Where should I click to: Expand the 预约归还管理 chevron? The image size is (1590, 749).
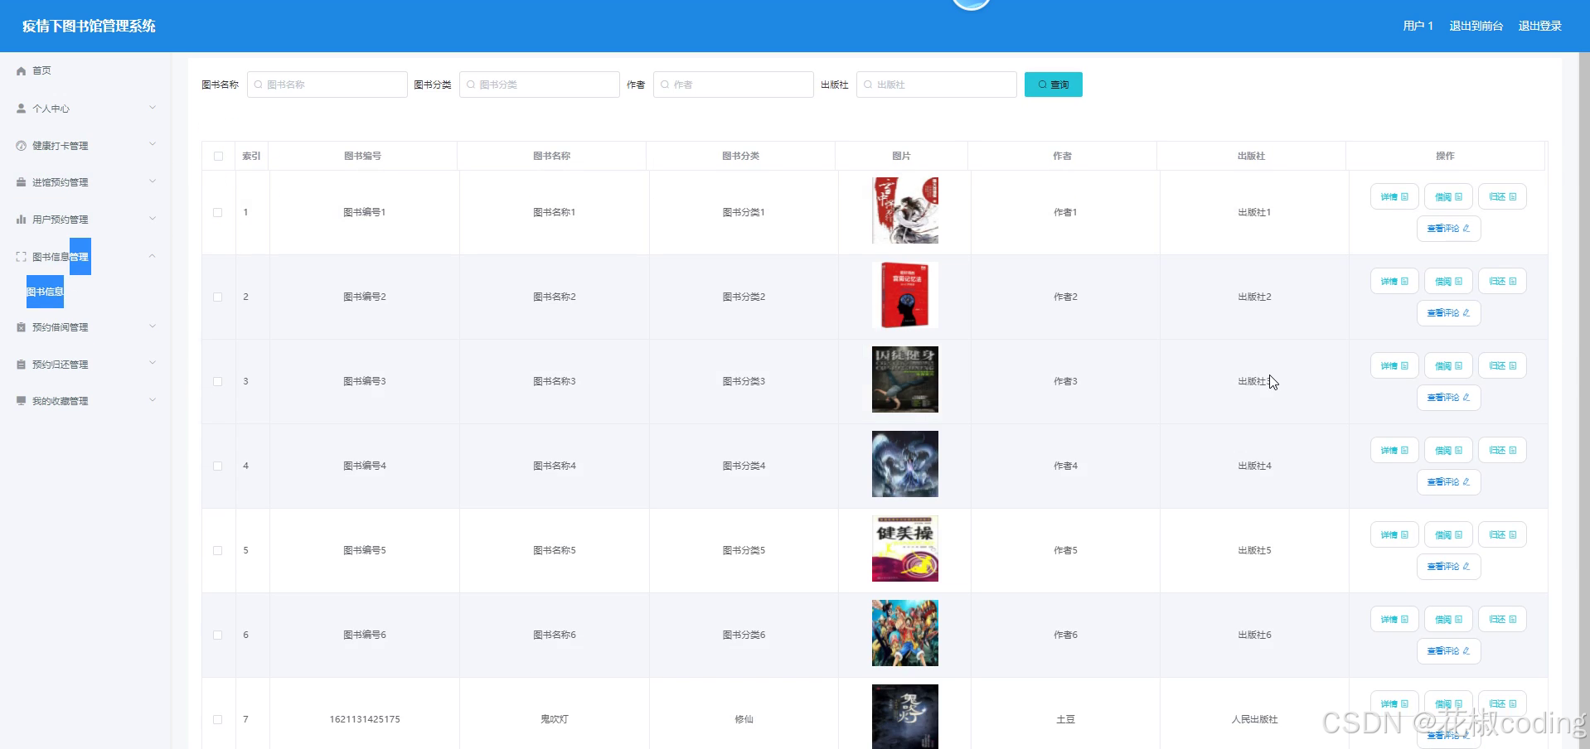[x=153, y=363]
